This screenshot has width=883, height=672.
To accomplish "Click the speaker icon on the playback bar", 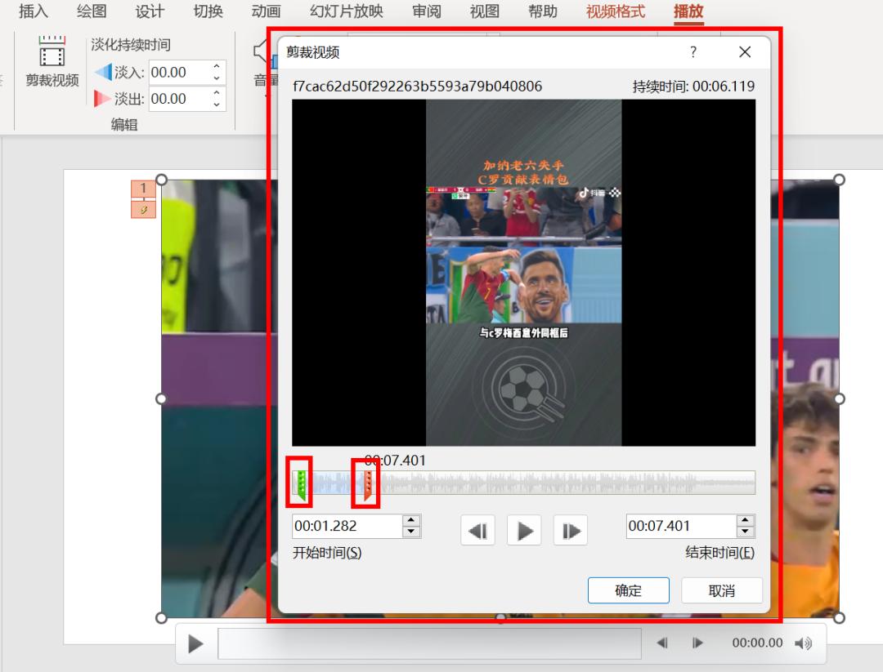I will pos(805,643).
